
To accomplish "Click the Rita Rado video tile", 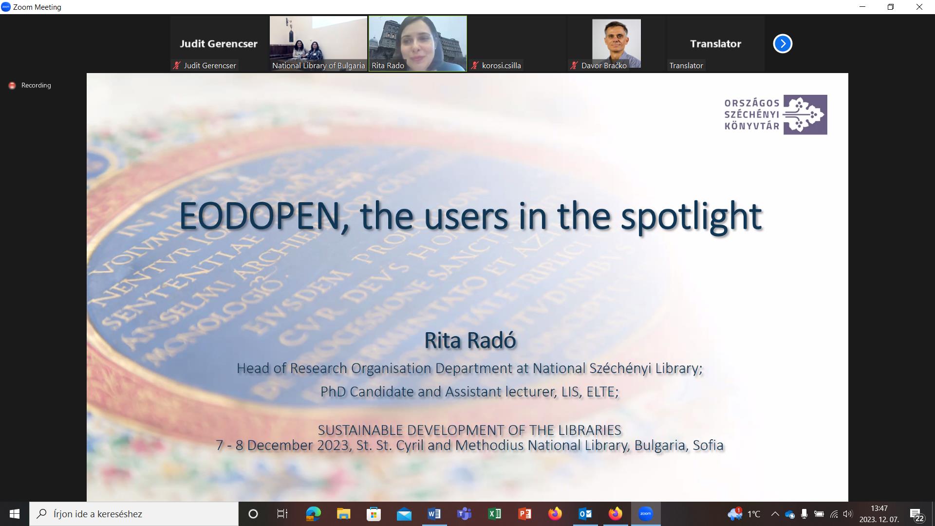I will click(417, 43).
